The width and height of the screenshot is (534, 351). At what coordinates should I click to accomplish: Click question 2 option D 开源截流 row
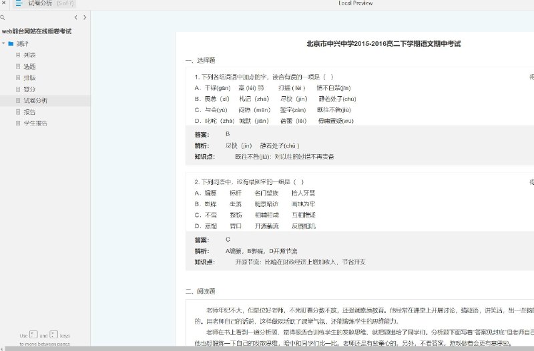255,226
